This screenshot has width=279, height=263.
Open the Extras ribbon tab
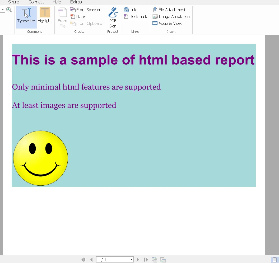[x=76, y=2]
